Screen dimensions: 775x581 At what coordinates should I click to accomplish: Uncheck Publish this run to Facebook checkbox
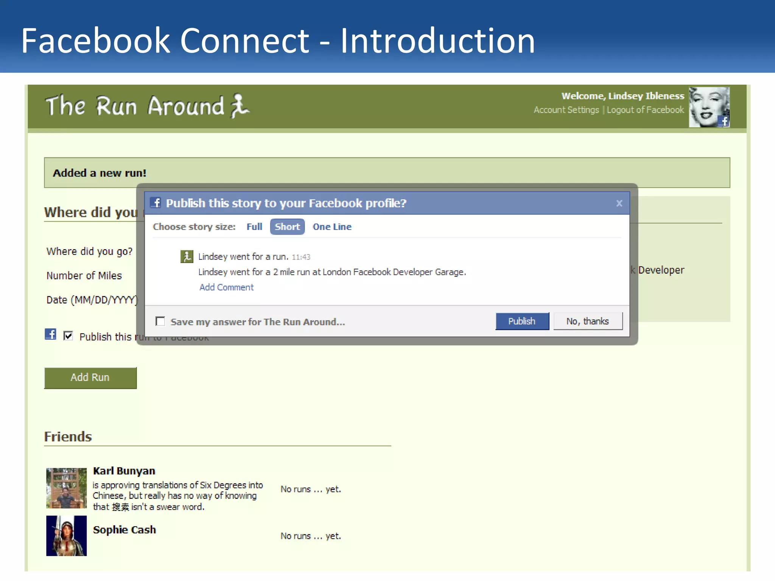[68, 336]
